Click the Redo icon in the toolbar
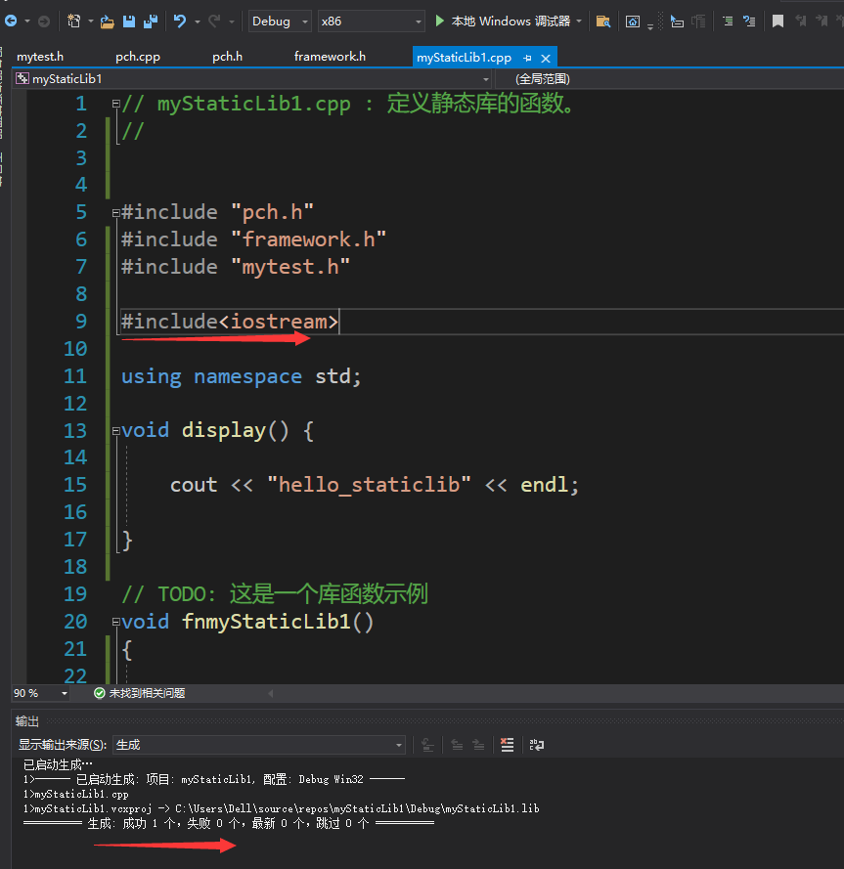 pos(215,21)
